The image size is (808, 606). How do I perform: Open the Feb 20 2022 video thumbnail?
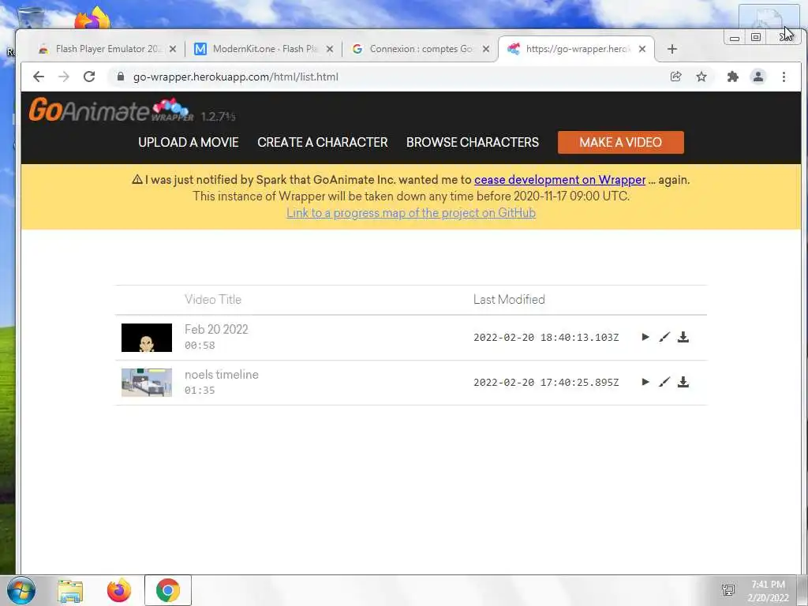[x=146, y=338]
